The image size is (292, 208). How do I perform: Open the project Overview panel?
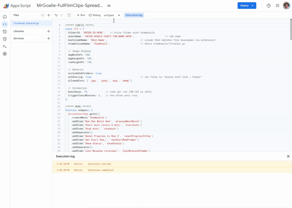pyautogui.click(x=5, y=16)
